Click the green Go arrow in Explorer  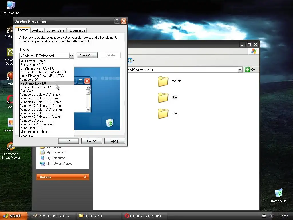(x=247, y=70)
